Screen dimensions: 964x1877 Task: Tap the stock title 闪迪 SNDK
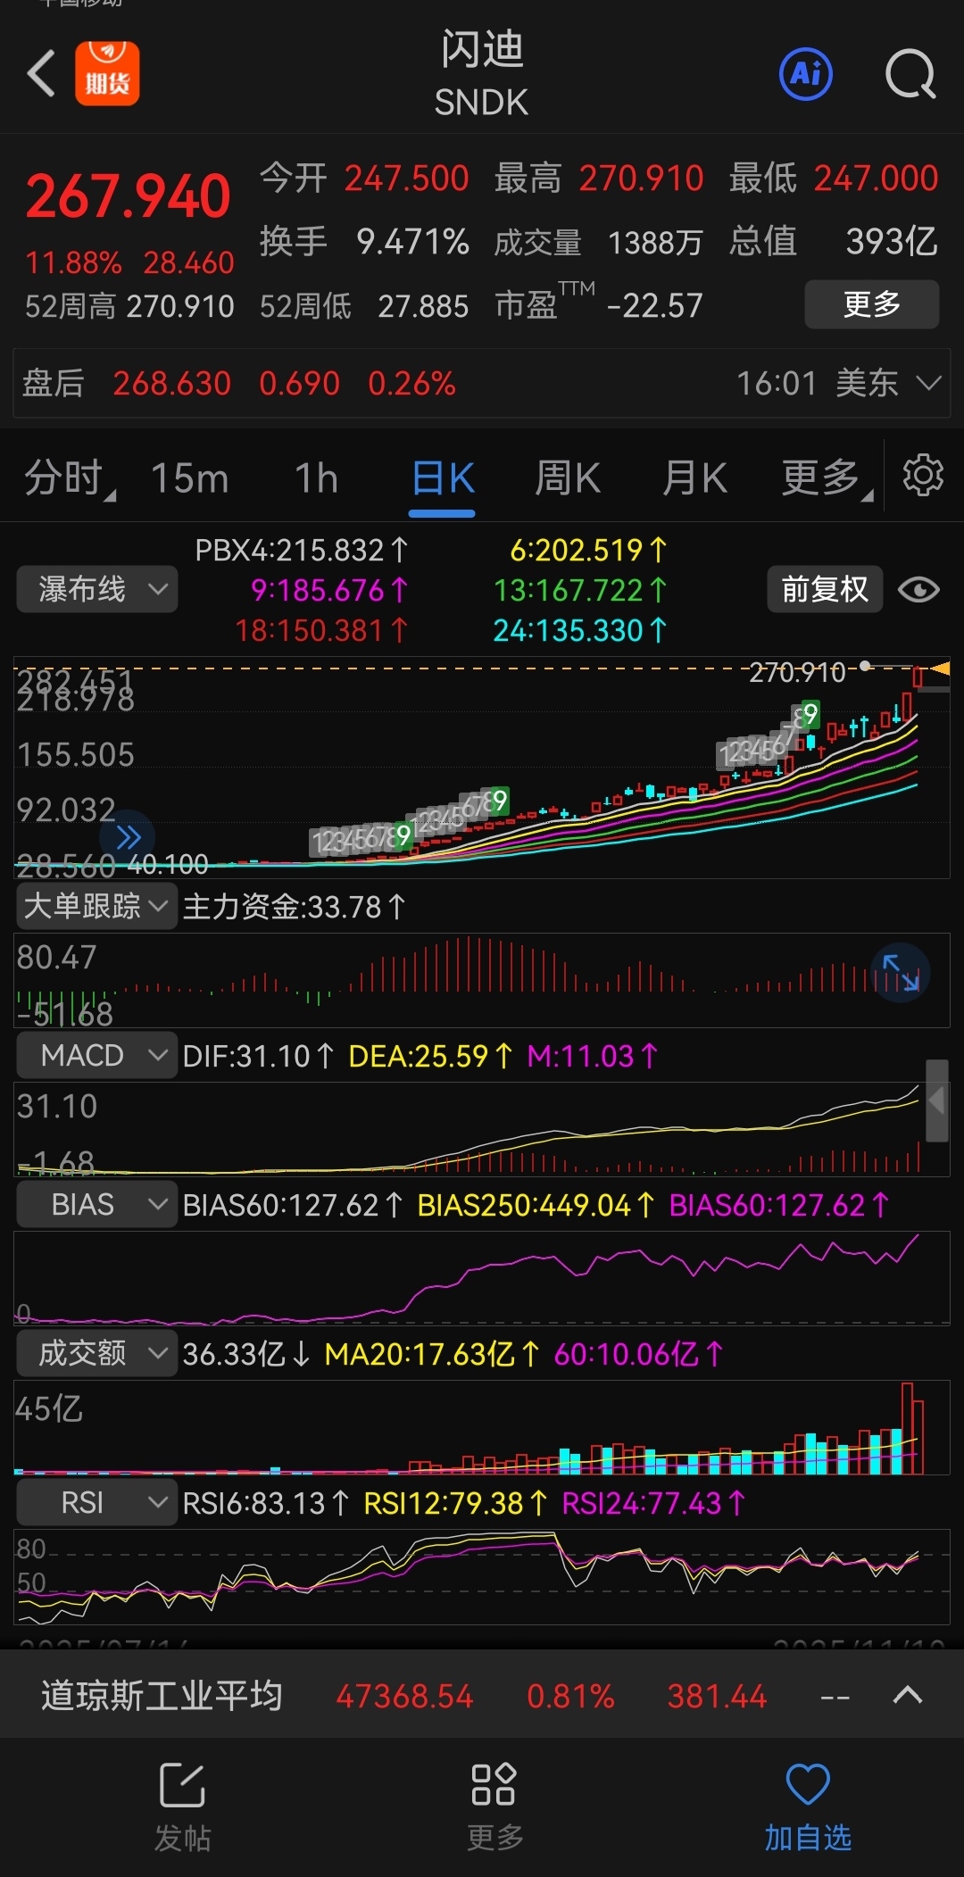pyautogui.click(x=482, y=73)
